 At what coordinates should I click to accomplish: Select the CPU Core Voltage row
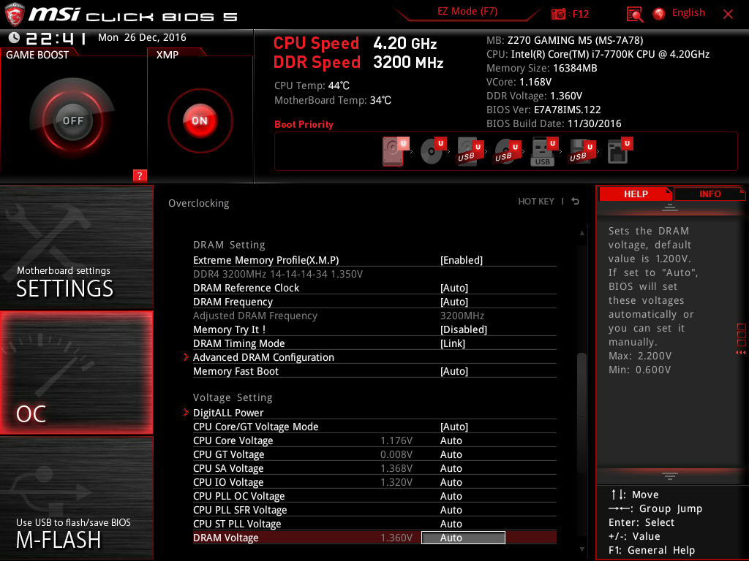pyautogui.click(x=374, y=440)
